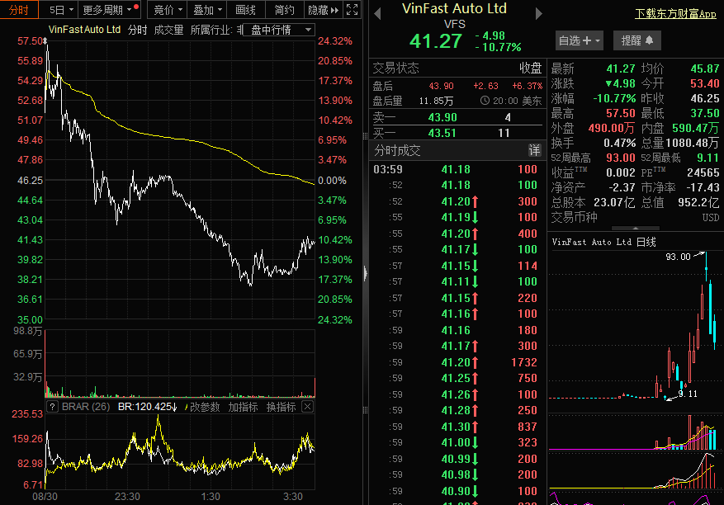Click the 所属行业 label in chart header

[211, 30]
